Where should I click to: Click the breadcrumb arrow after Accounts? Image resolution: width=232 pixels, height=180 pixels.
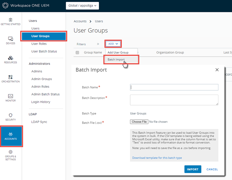[90, 21]
